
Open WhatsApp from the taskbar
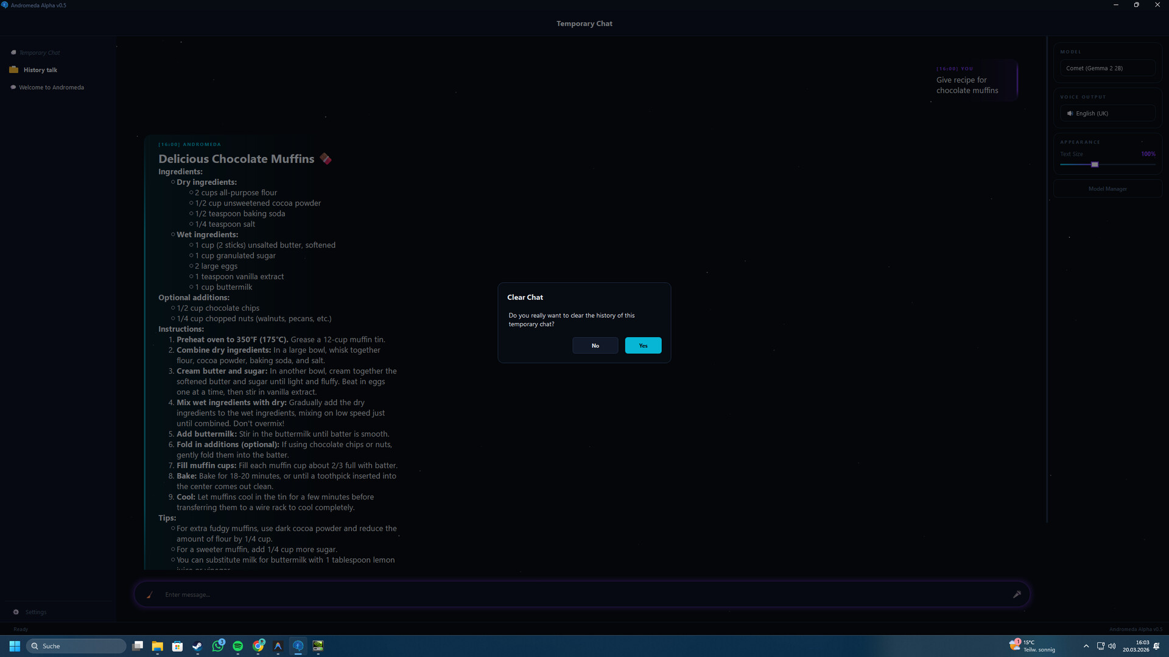pyautogui.click(x=217, y=646)
